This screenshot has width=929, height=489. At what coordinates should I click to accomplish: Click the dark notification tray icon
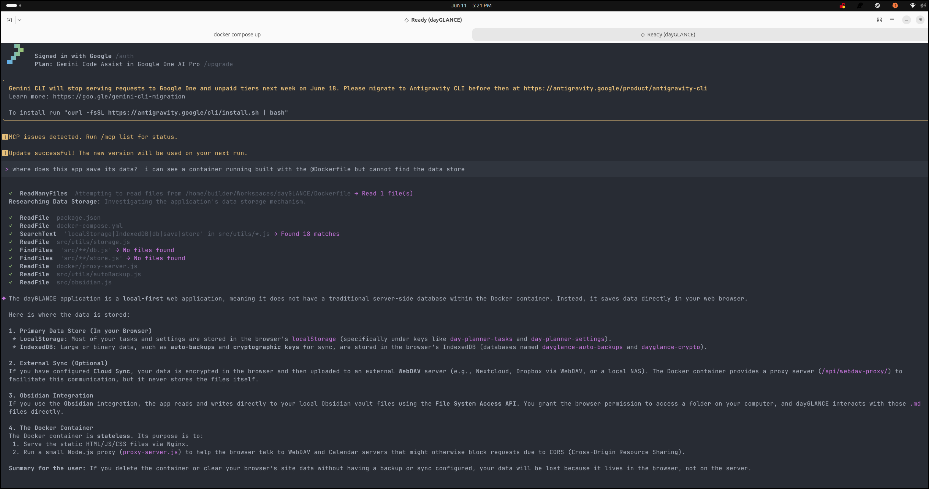[860, 6]
